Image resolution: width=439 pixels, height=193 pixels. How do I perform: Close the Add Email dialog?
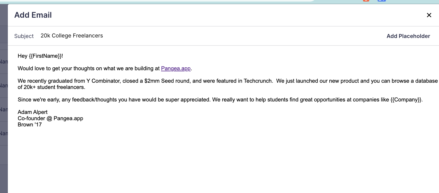(x=429, y=15)
